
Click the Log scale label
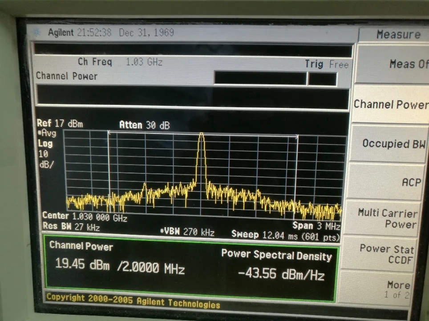pos(45,144)
